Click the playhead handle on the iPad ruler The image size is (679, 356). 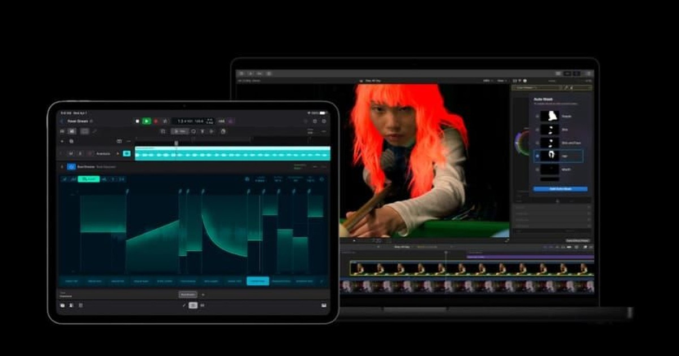(x=176, y=143)
